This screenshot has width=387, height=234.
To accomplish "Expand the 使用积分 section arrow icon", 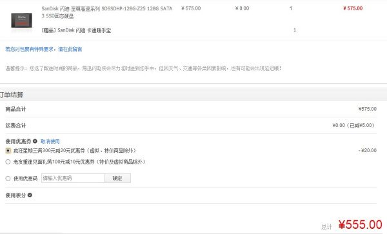I will click(30, 195).
